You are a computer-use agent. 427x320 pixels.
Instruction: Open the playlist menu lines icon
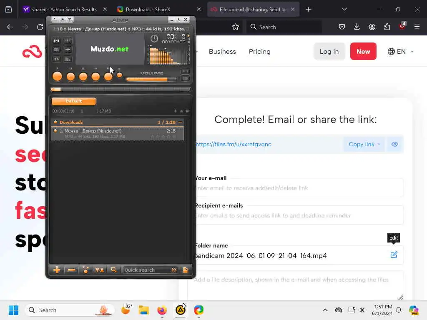coord(187,111)
